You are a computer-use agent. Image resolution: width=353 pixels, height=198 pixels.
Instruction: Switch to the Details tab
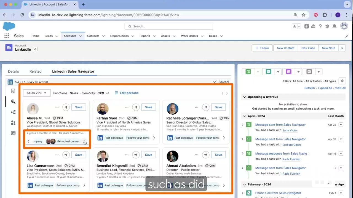click(13, 71)
